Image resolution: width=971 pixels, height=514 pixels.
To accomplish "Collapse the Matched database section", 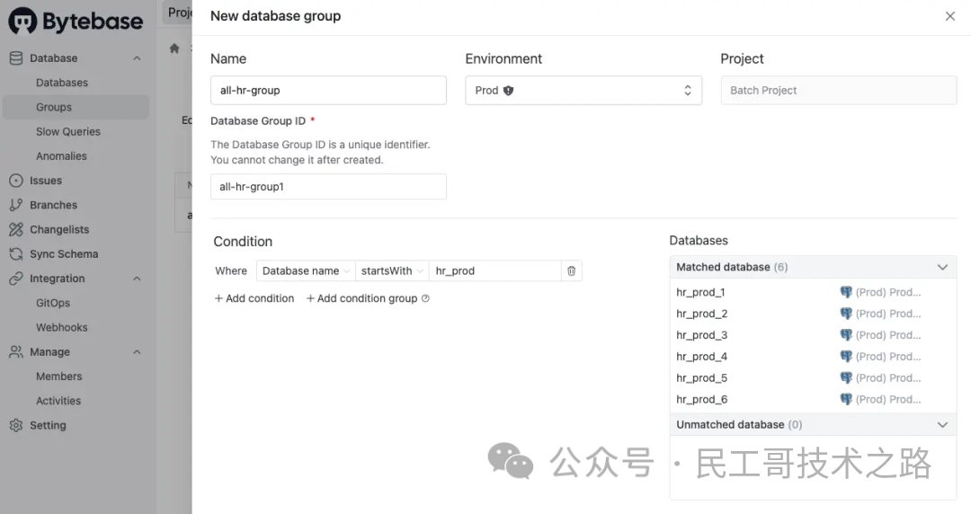I will click(942, 267).
